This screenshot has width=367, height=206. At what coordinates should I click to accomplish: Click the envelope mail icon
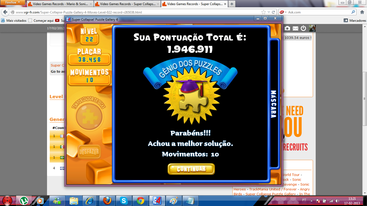point(295,28)
